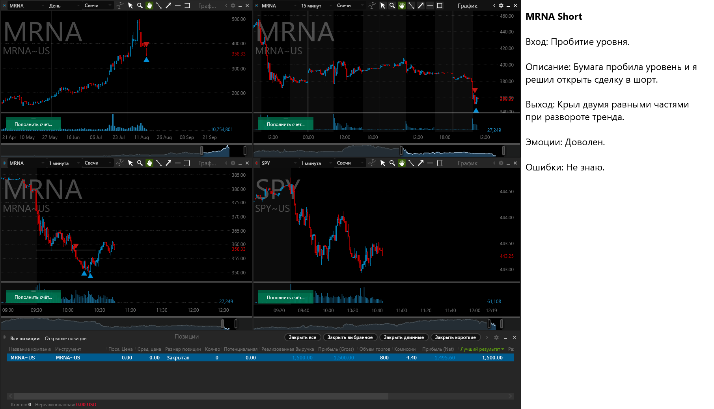Select the arrow drawing tool in the SPY chart
This screenshot has width=714, height=409.
click(x=421, y=163)
